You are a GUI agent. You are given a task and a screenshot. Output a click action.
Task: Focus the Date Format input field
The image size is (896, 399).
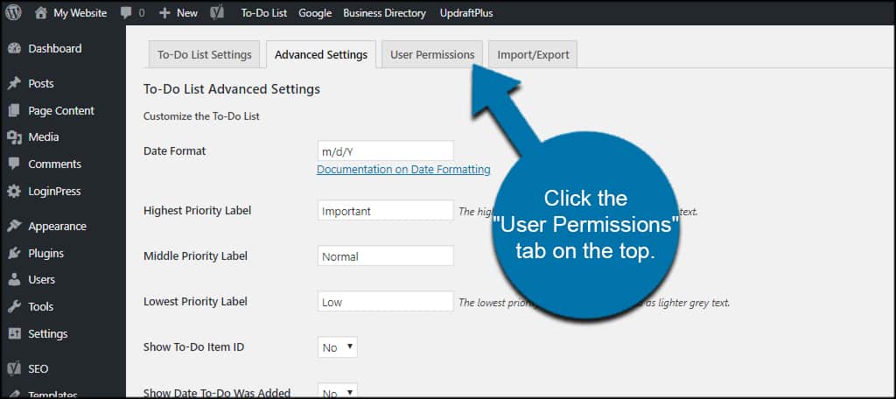click(386, 150)
